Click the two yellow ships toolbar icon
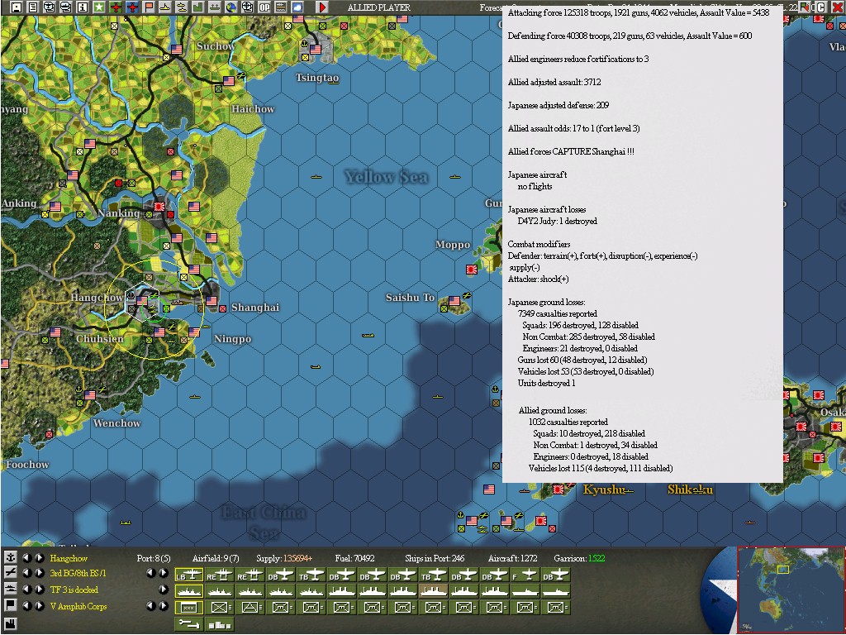This screenshot has height=635, width=846. [x=182, y=7]
